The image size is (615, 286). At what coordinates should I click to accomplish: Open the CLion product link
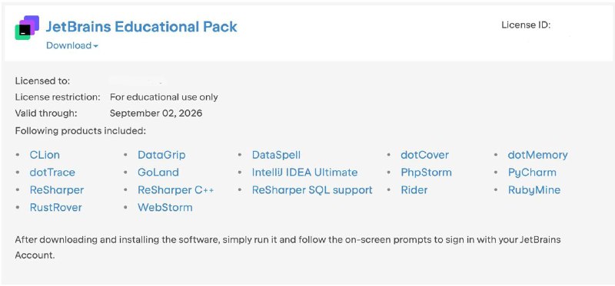[45, 155]
